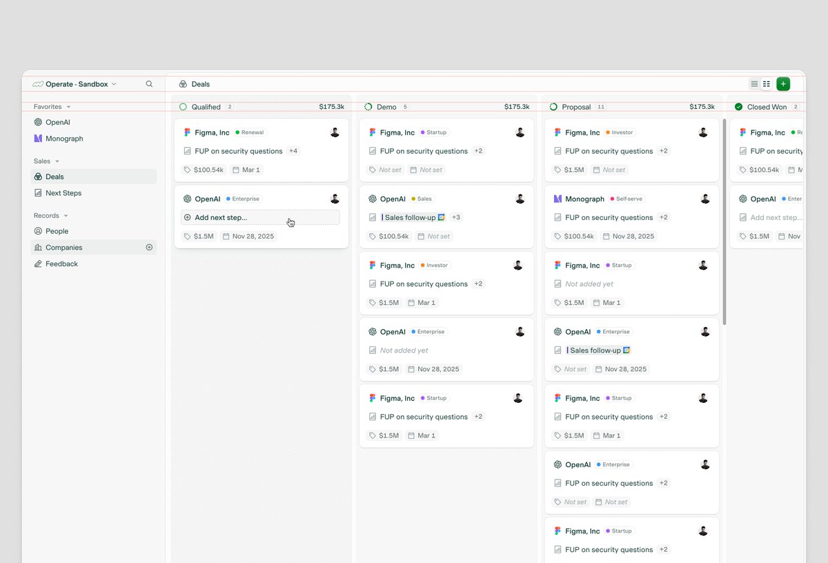Click $100.54k amount on Qualified Figma card

204,170
